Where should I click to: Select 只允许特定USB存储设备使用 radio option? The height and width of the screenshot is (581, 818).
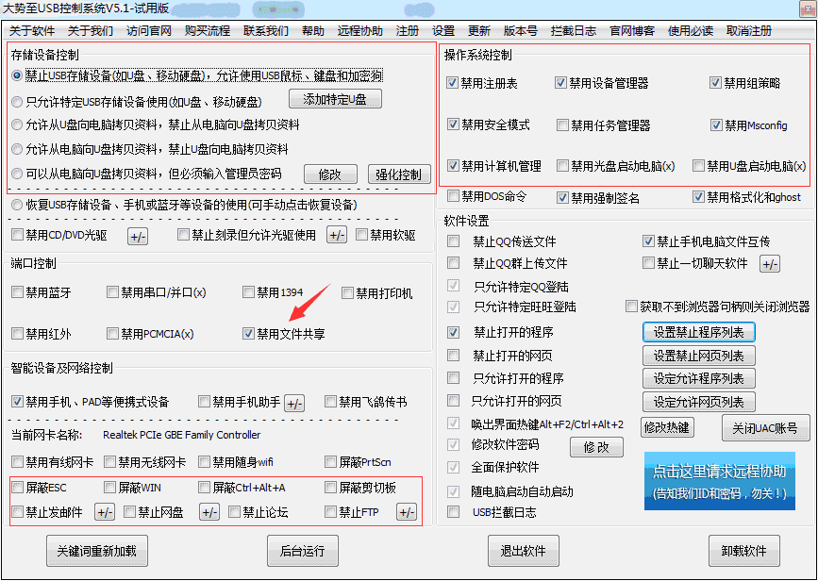pos(17,102)
